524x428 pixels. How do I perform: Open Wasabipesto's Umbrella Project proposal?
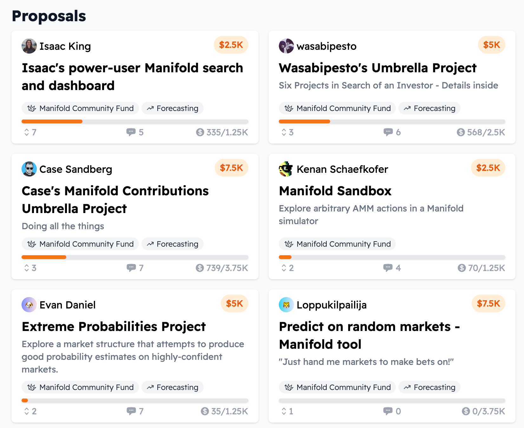coord(377,68)
